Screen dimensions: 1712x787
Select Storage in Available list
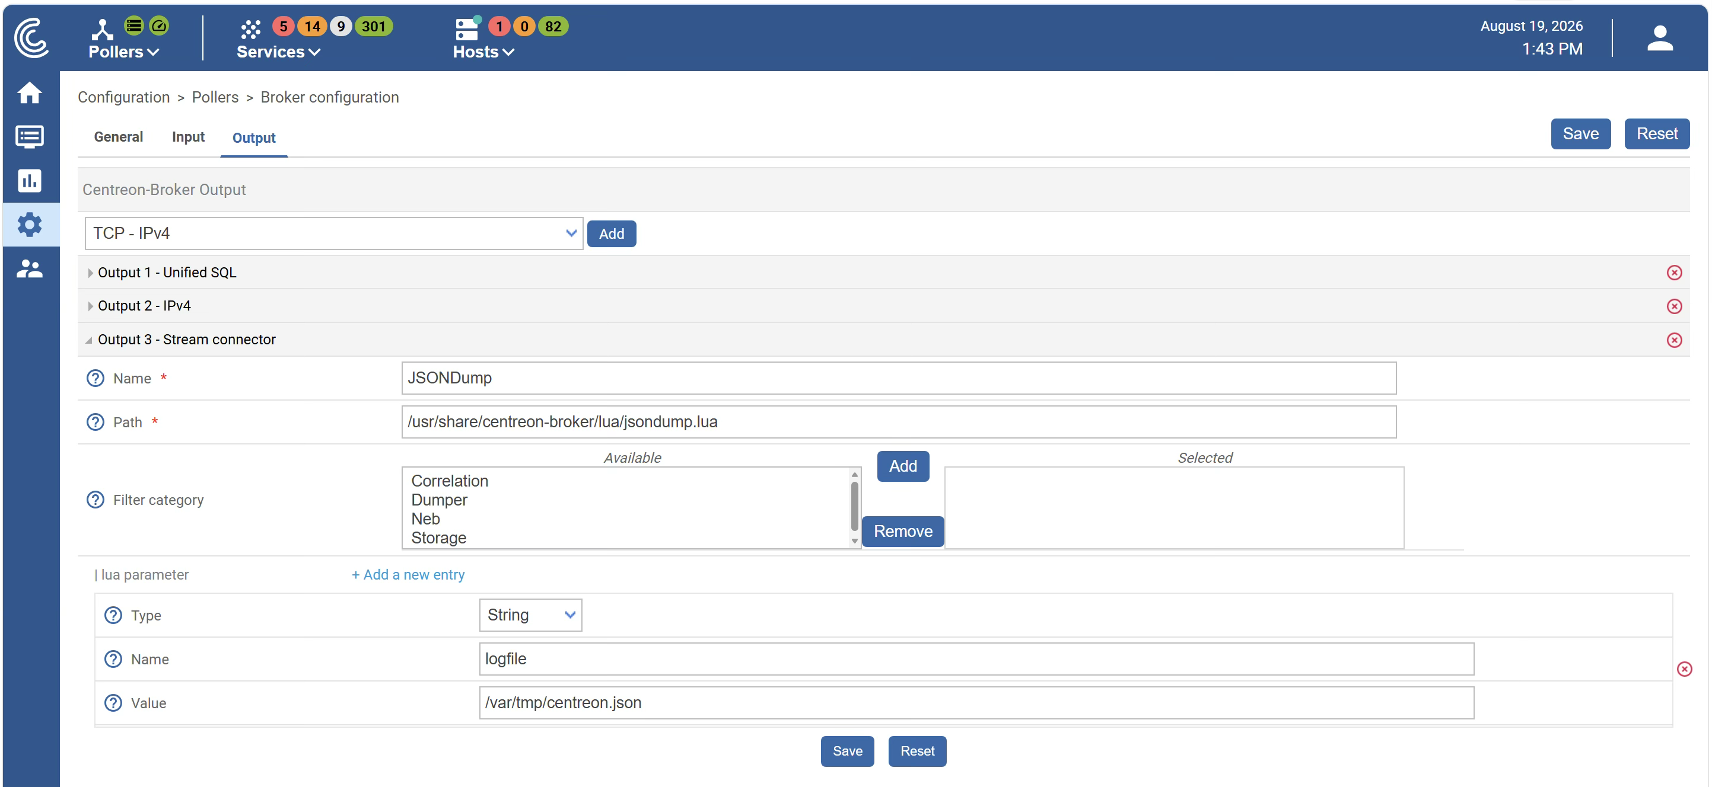pyautogui.click(x=438, y=539)
